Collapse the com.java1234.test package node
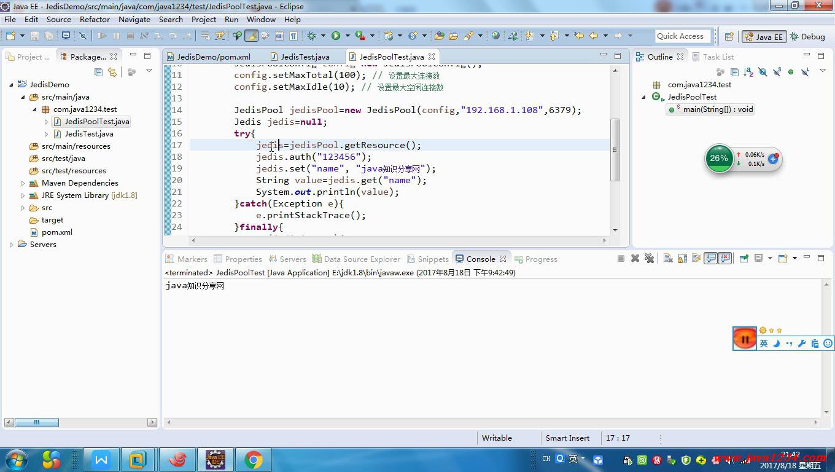 [34, 109]
